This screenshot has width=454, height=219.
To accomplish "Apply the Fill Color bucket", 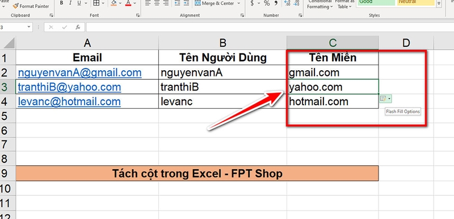I will [114, 3].
